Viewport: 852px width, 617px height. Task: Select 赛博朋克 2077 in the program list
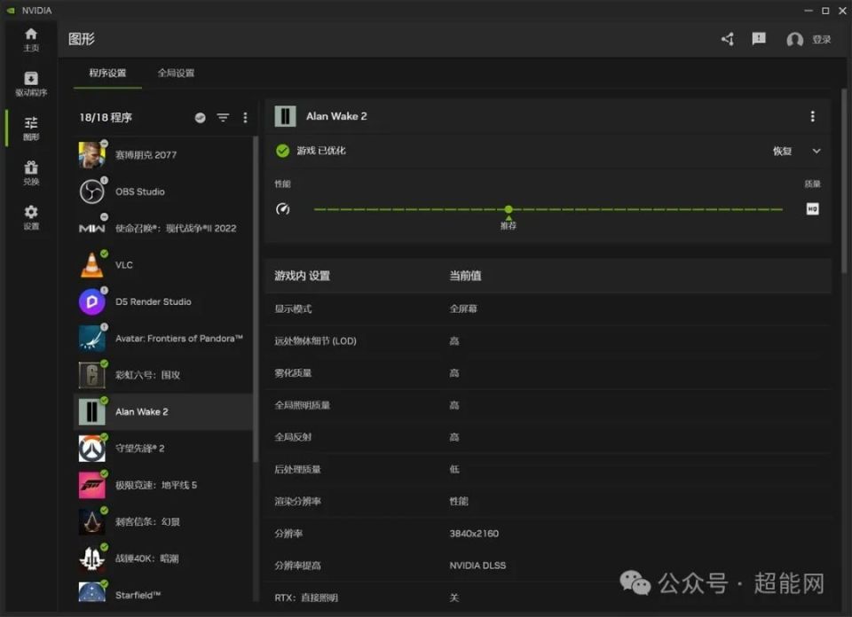click(x=142, y=153)
